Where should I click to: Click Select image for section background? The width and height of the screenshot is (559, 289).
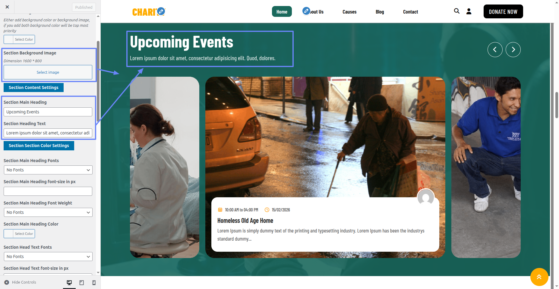pyautogui.click(x=48, y=72)
